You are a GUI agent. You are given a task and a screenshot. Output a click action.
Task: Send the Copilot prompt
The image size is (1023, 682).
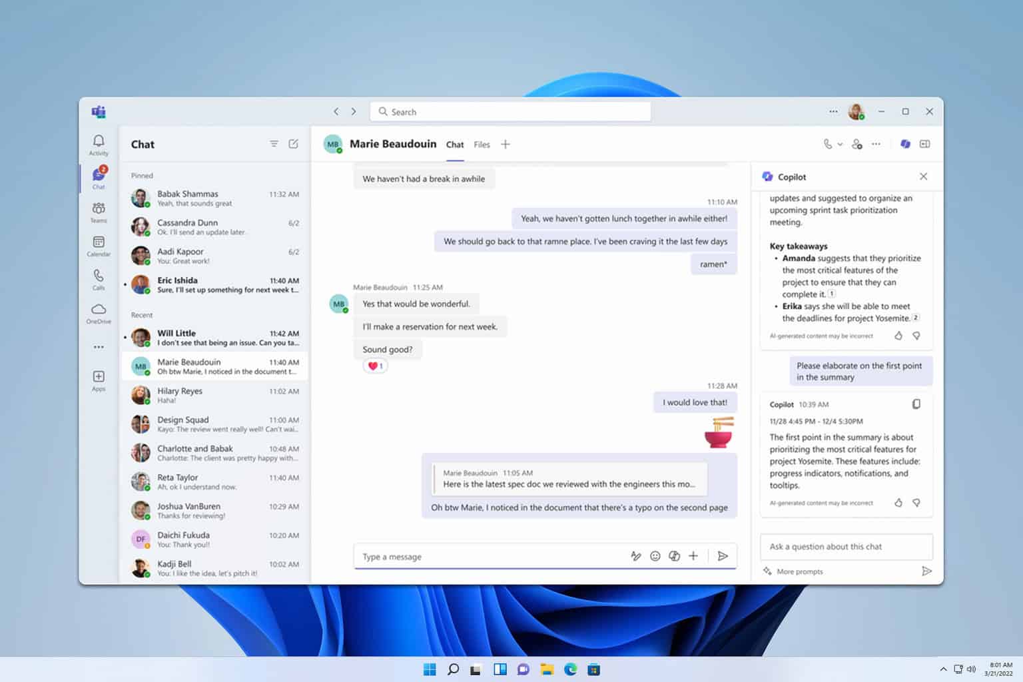(926, 571)
